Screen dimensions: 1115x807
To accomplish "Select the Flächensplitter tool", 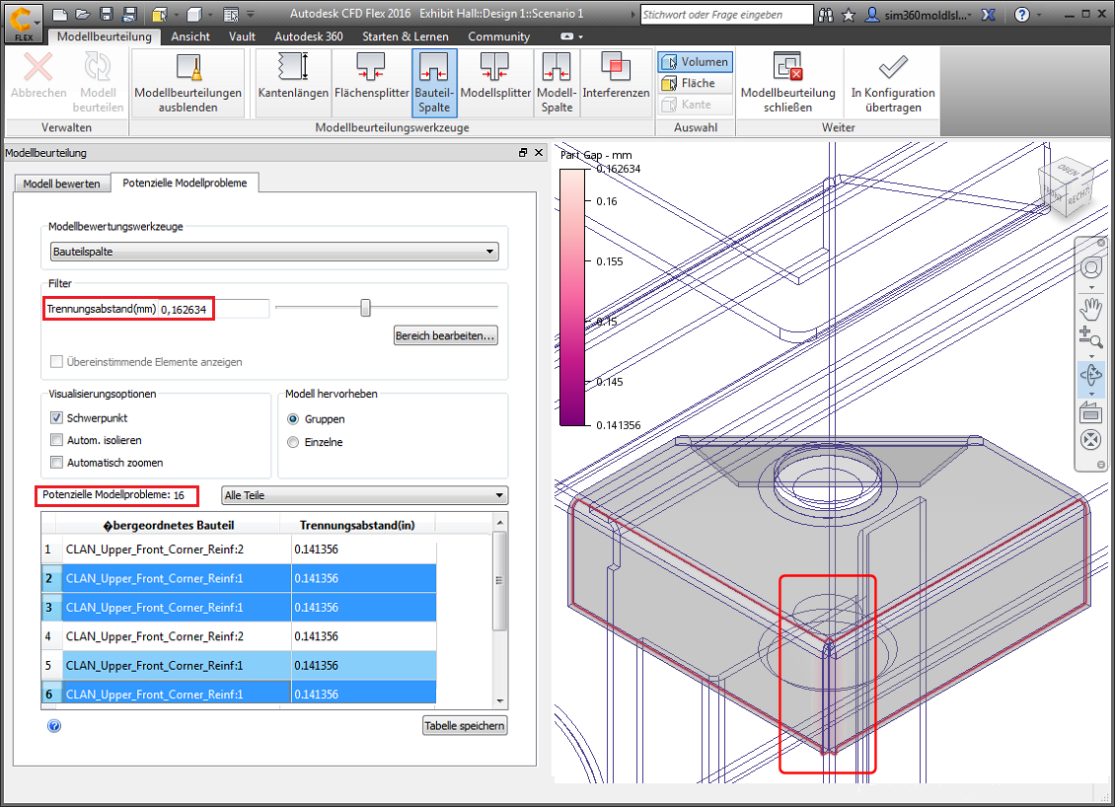I will [371, 83].
